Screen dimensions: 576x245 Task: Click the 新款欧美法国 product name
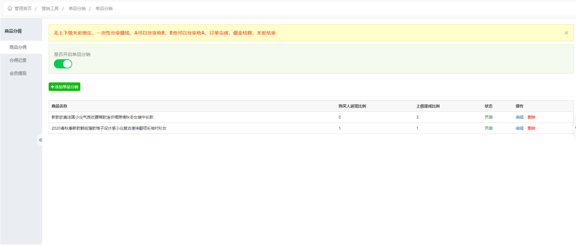click(102, 118)
